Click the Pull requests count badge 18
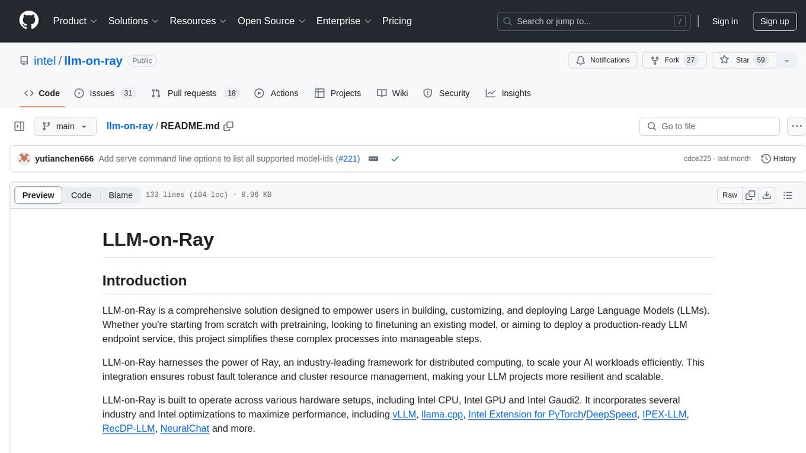Screen dimensions: 806x453 (x=232, y=93)
